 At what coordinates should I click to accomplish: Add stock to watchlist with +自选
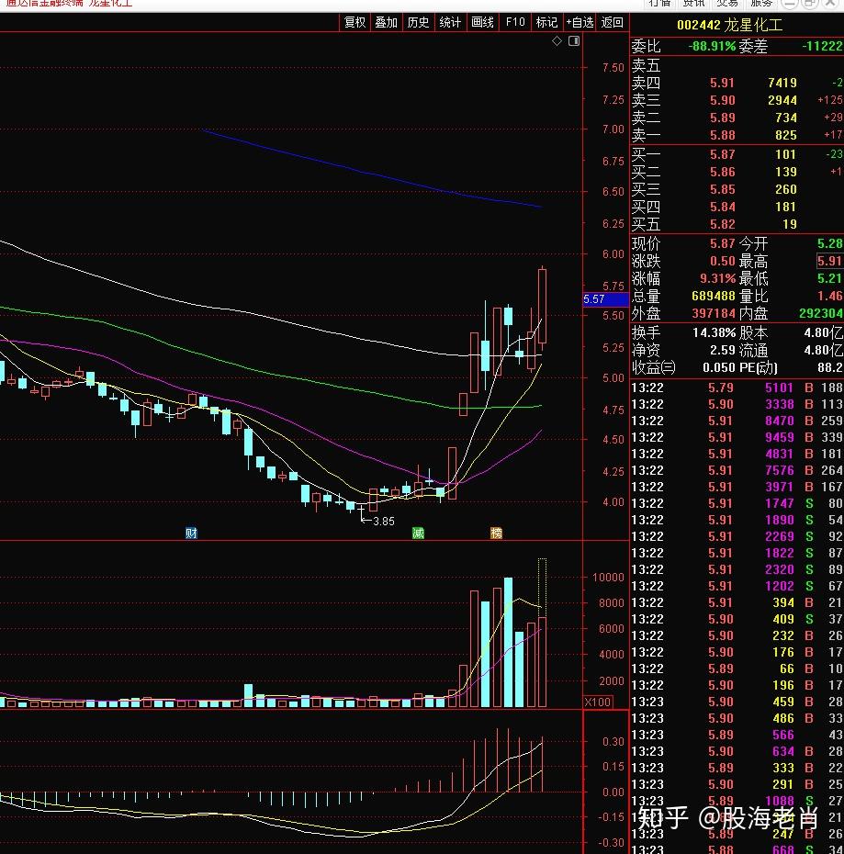[580, 23]
